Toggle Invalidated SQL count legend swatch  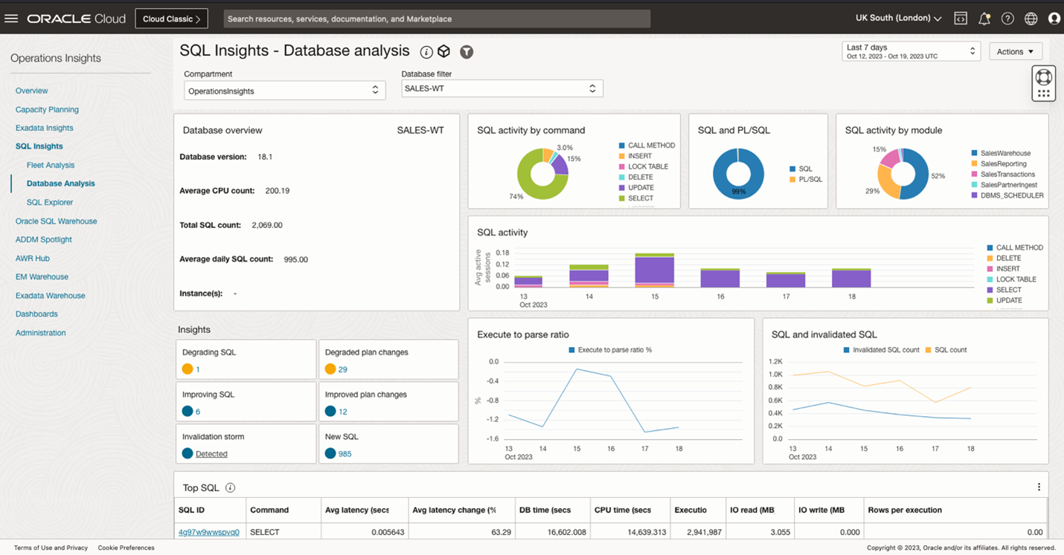click(x=846, y=350)
